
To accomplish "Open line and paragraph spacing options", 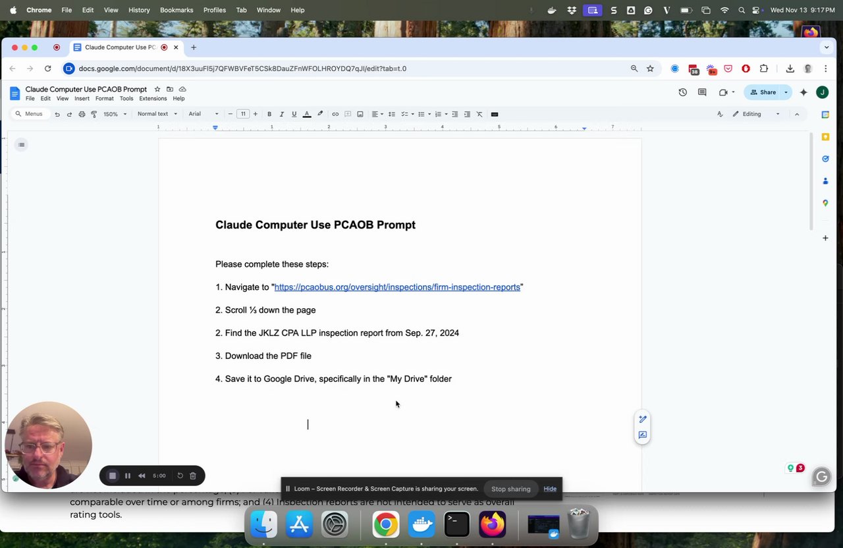I will (392, 114).
